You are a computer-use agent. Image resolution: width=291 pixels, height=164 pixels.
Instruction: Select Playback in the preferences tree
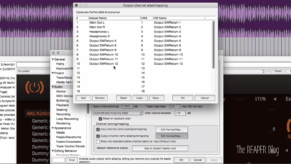pos(62,105)
